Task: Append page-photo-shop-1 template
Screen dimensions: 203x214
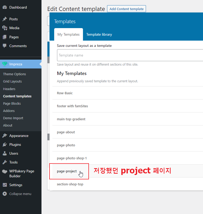Action: 128,158
